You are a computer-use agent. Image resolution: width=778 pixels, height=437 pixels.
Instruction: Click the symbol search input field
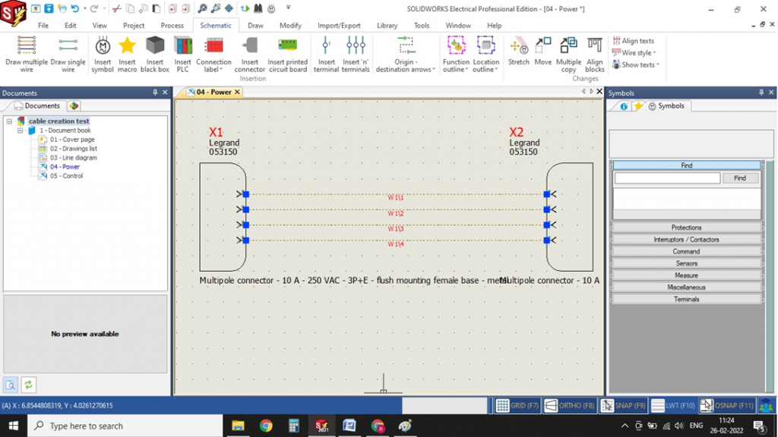(667, 178)
